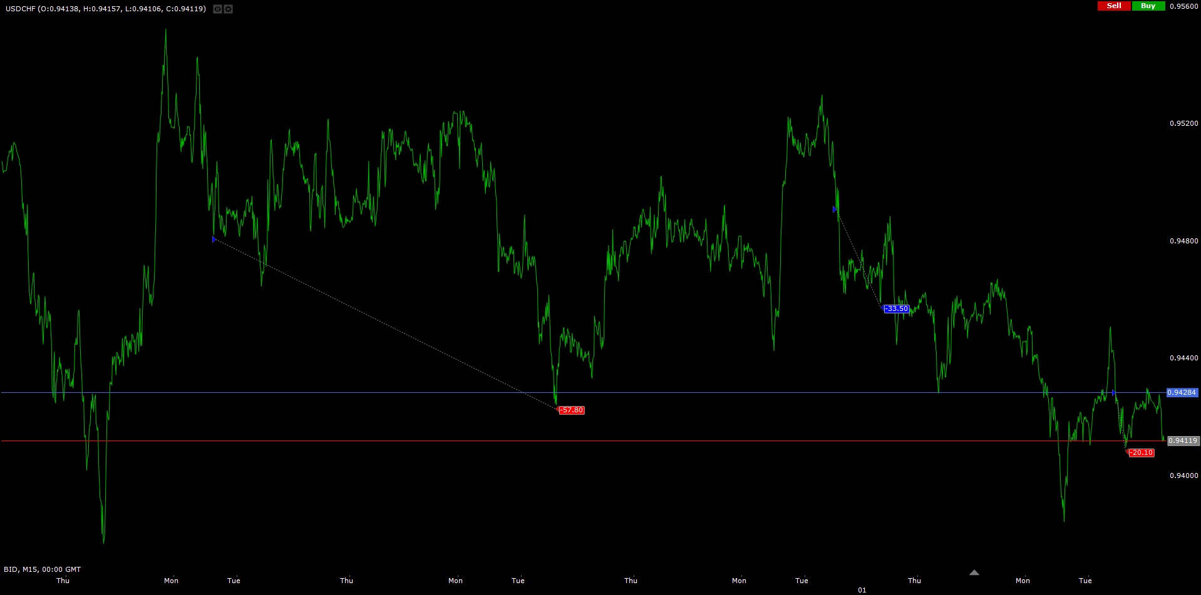Click the 0.95200 price axis label

click(x=1183, y=123)
